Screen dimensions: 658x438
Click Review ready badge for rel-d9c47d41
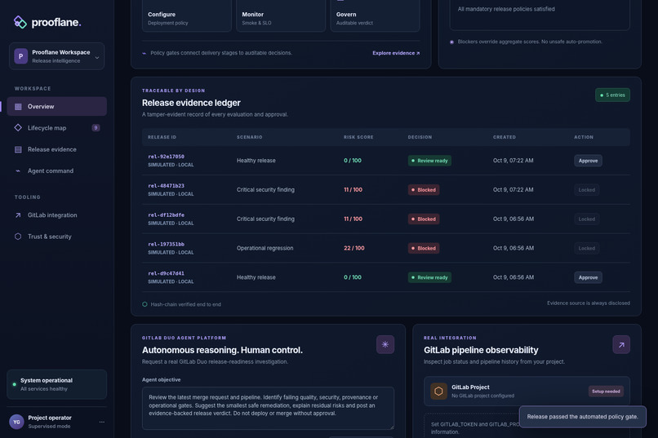[x=429, y=277]
